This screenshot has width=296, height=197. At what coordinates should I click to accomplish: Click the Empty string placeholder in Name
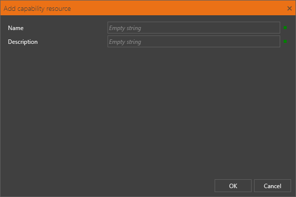point(125,28)
